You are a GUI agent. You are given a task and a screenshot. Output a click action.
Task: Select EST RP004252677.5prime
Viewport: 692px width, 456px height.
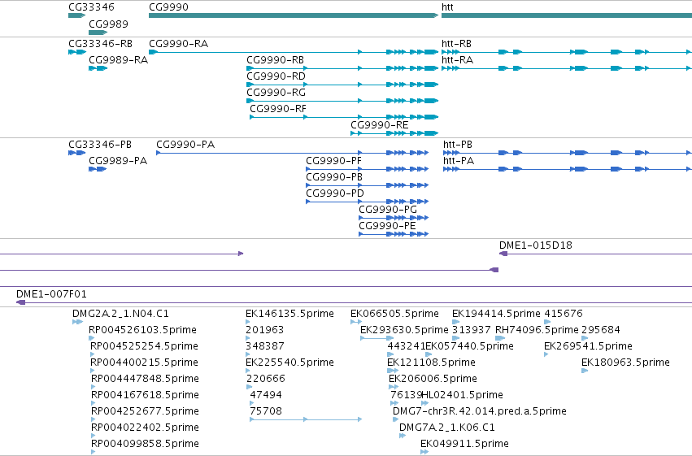tap(145, 412)
